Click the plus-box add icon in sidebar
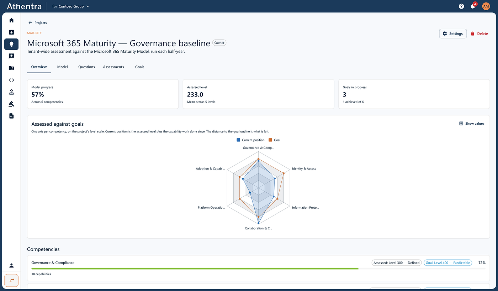 [x=11, y=32]
